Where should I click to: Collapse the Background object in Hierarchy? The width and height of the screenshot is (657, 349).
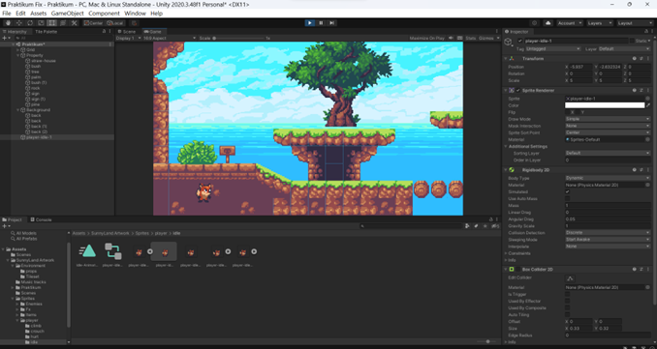18,110
